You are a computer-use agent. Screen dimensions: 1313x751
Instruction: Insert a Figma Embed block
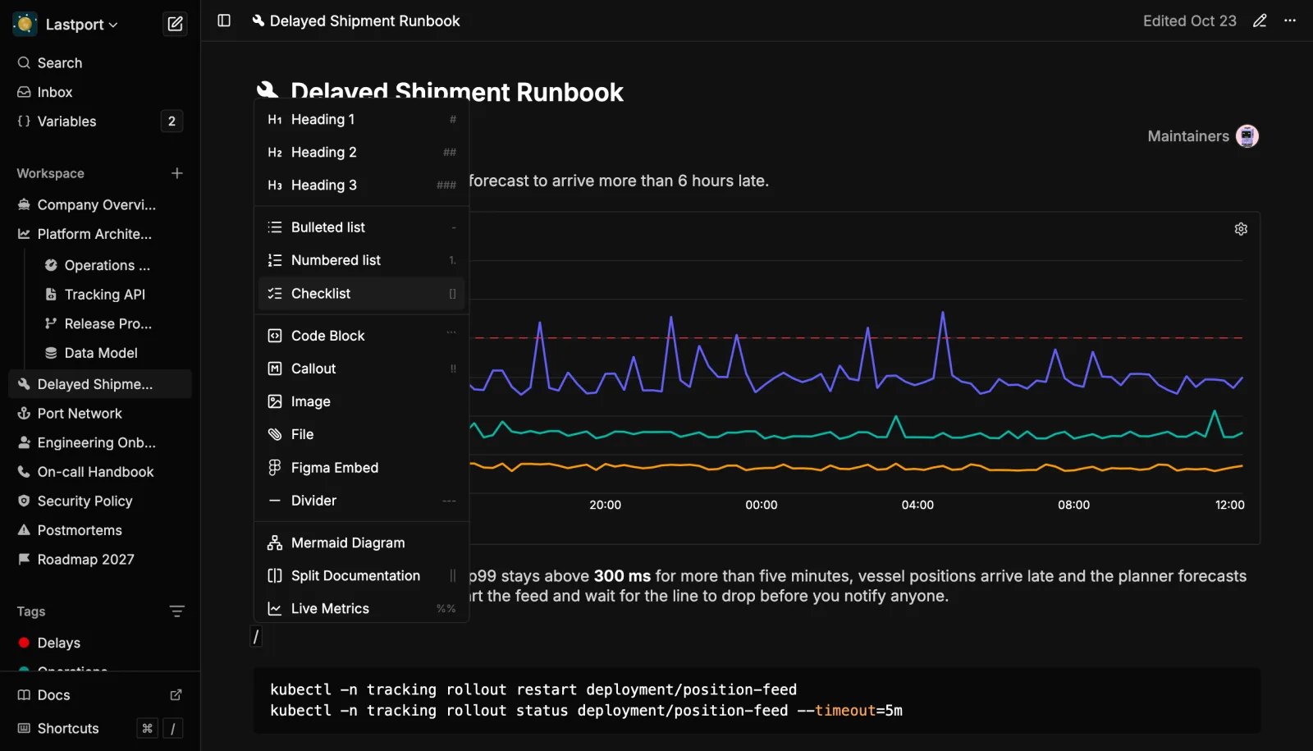tap(361, 468)
